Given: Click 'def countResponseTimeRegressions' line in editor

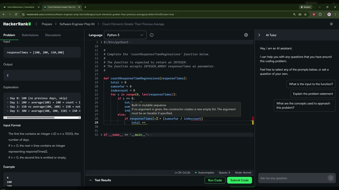Looking at the screenshot, I should pyautogui.click(x=145, y=78).
